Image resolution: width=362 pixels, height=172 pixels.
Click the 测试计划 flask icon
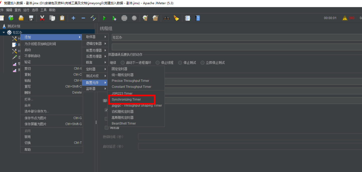[x=4, y=26]
